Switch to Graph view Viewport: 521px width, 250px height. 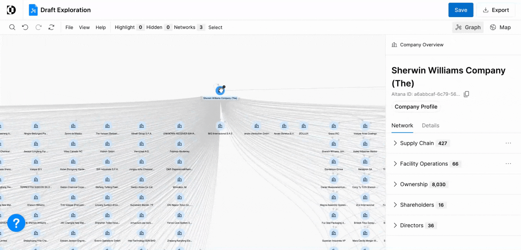click(468, 27)
